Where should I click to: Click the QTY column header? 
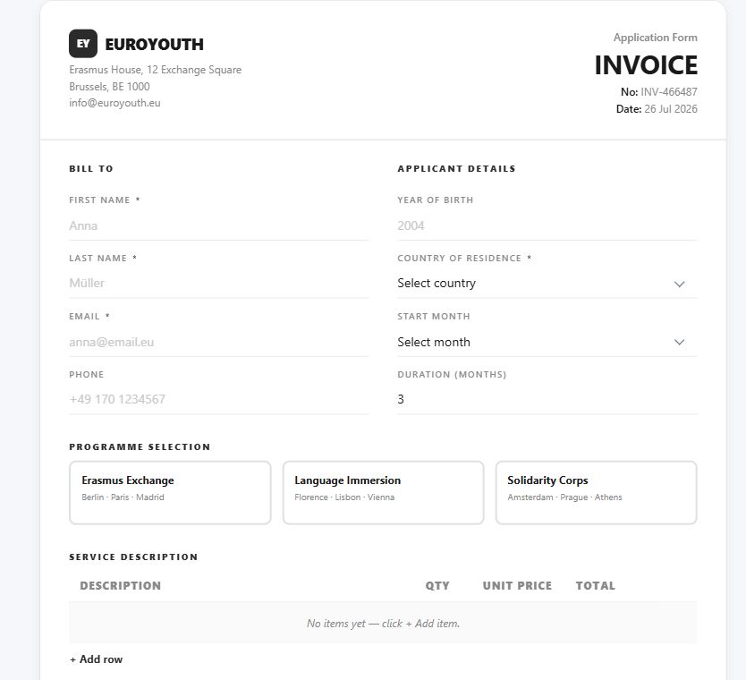[x=437, y=586]
